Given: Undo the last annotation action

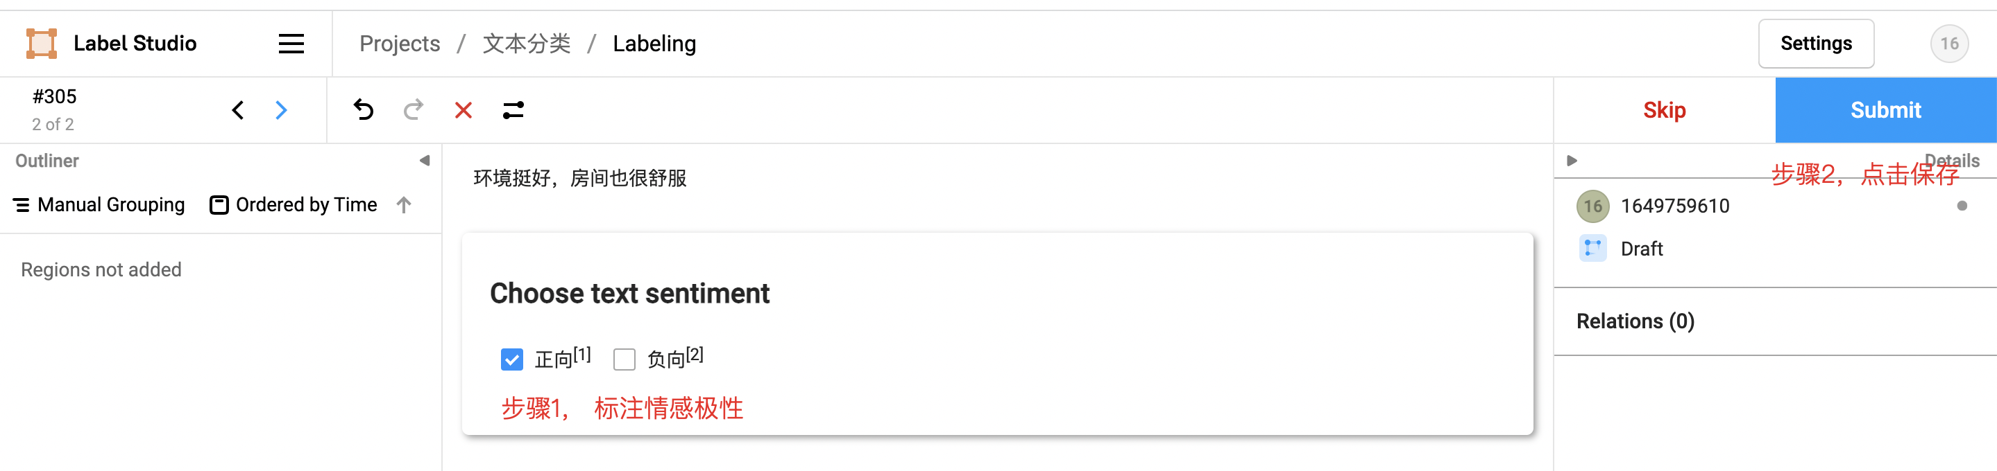Looking at the screenshot, I should 363,110.
